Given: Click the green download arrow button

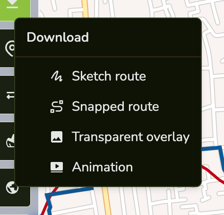Looking at the screenshot, I should (15, 9).
